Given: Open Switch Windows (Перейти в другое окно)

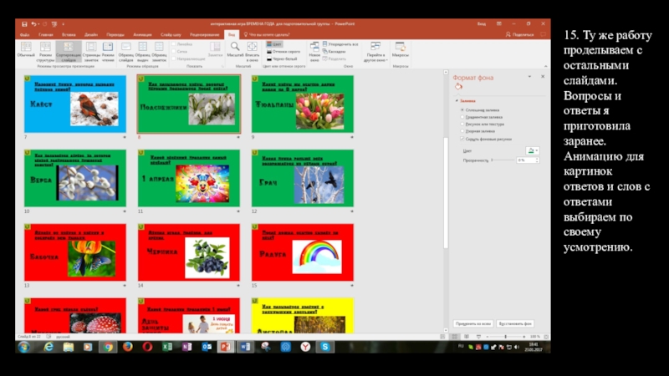Looking at the screenshot, I should click(x=375, y=52).
